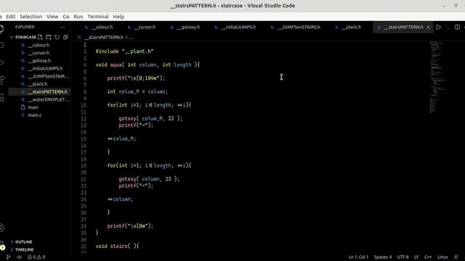The height and width of the screenshot is (261, 465).
Task: Open the Explorer activity bar icon
Action: click(x=1, y=28)
